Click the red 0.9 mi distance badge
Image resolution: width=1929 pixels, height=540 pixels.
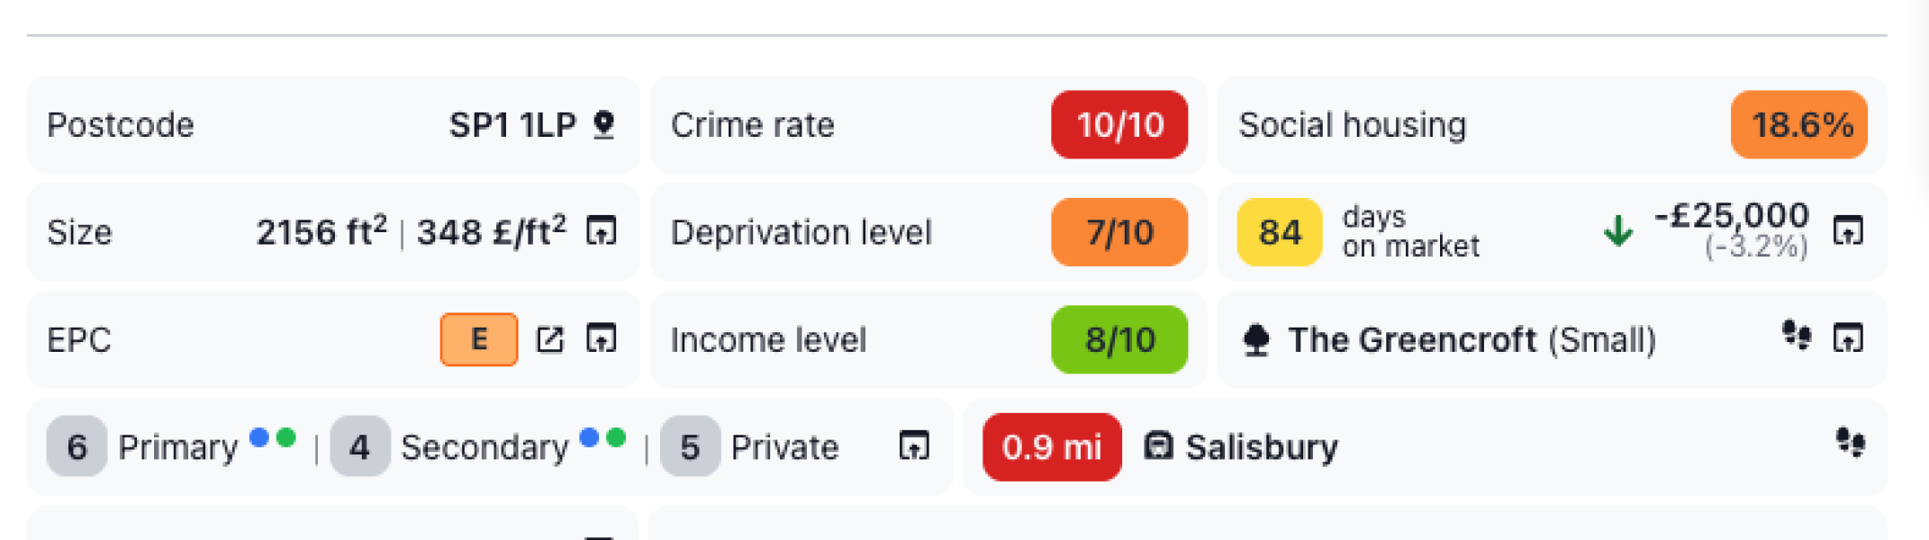(x=1051, y=447)
